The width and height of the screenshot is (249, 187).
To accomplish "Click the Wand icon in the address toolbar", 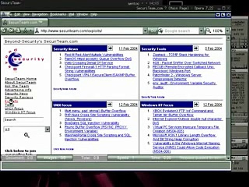I will click(x=25, y=30).
